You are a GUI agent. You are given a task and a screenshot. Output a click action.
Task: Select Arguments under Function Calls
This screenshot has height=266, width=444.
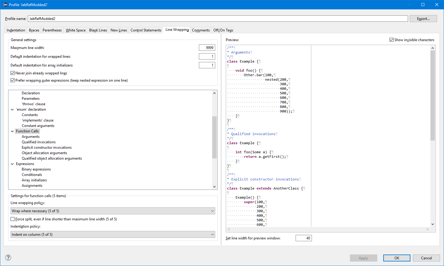[x=31, y=137]
